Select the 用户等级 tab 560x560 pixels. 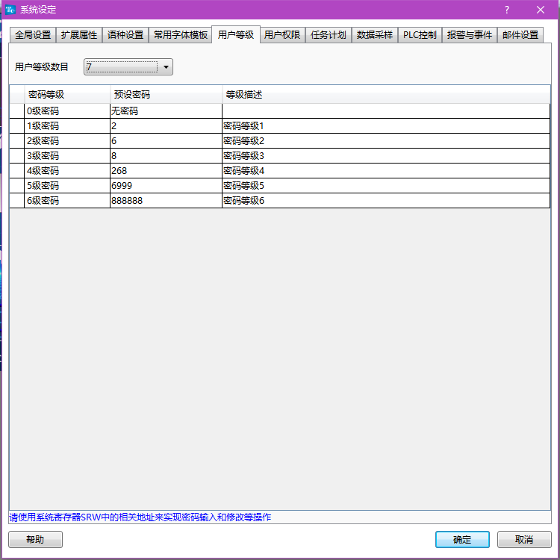236,34
